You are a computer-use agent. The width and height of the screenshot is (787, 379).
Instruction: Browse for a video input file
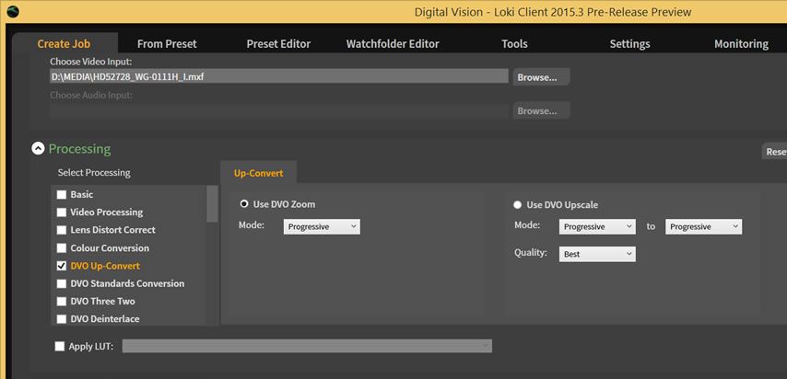click(x=541, y=77)
